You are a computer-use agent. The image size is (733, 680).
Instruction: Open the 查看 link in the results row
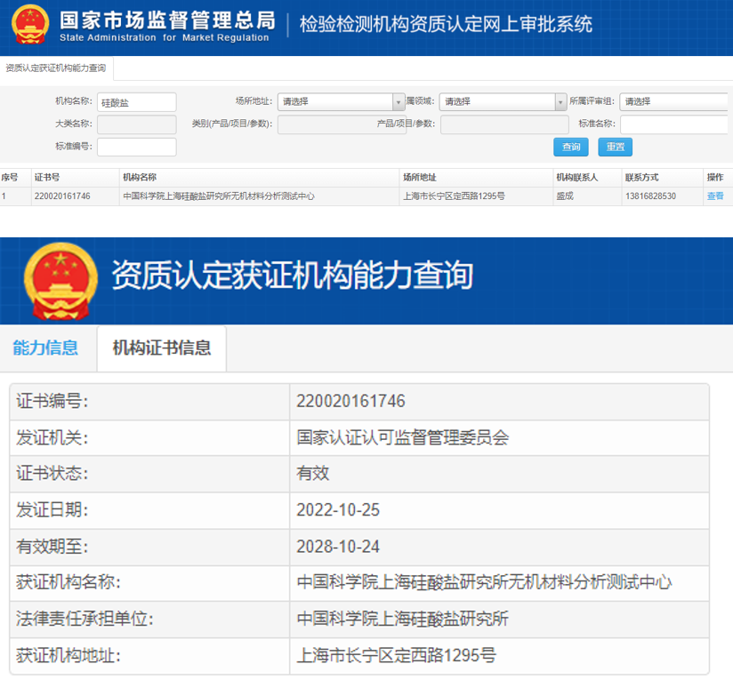tap(715, 196)
